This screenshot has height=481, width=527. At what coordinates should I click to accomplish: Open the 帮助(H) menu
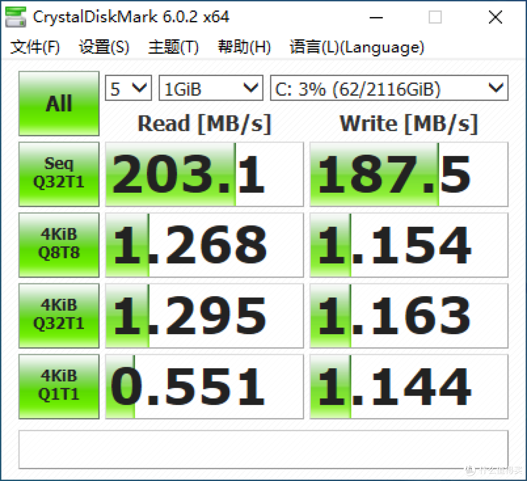[x=244, y=47]
